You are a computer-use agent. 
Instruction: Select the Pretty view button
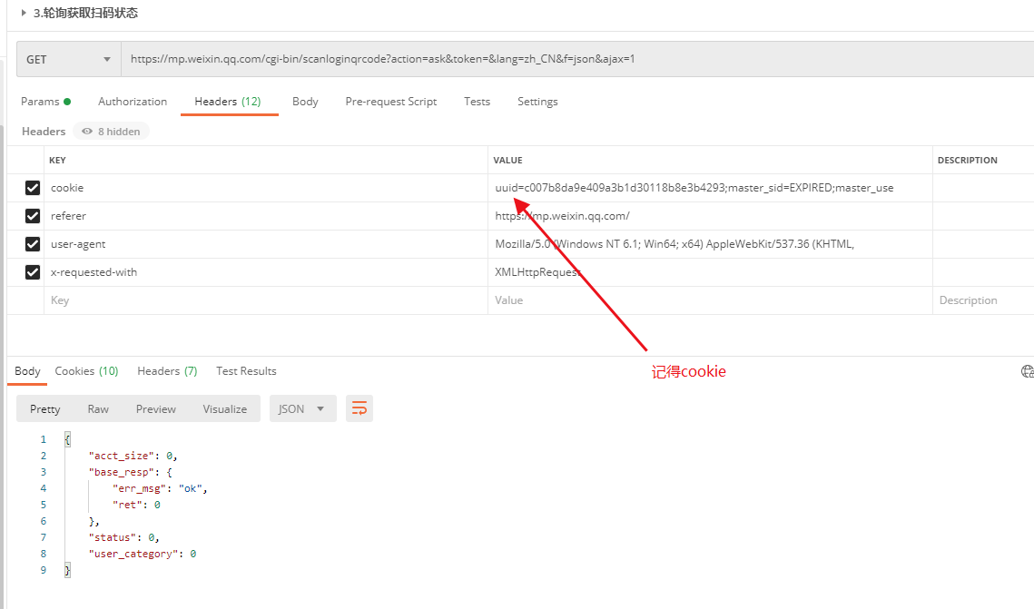(44, 409)
